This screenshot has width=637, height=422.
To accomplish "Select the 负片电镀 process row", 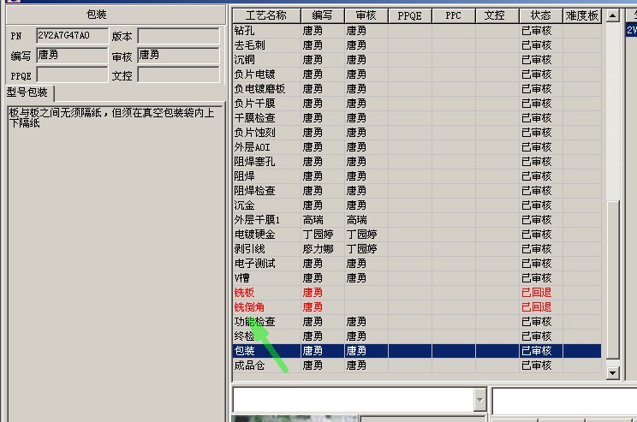I will coord(417,74).
